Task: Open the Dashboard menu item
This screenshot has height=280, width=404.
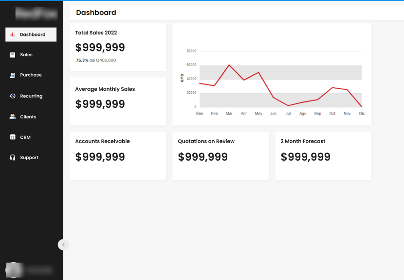Action: [31, 34]
